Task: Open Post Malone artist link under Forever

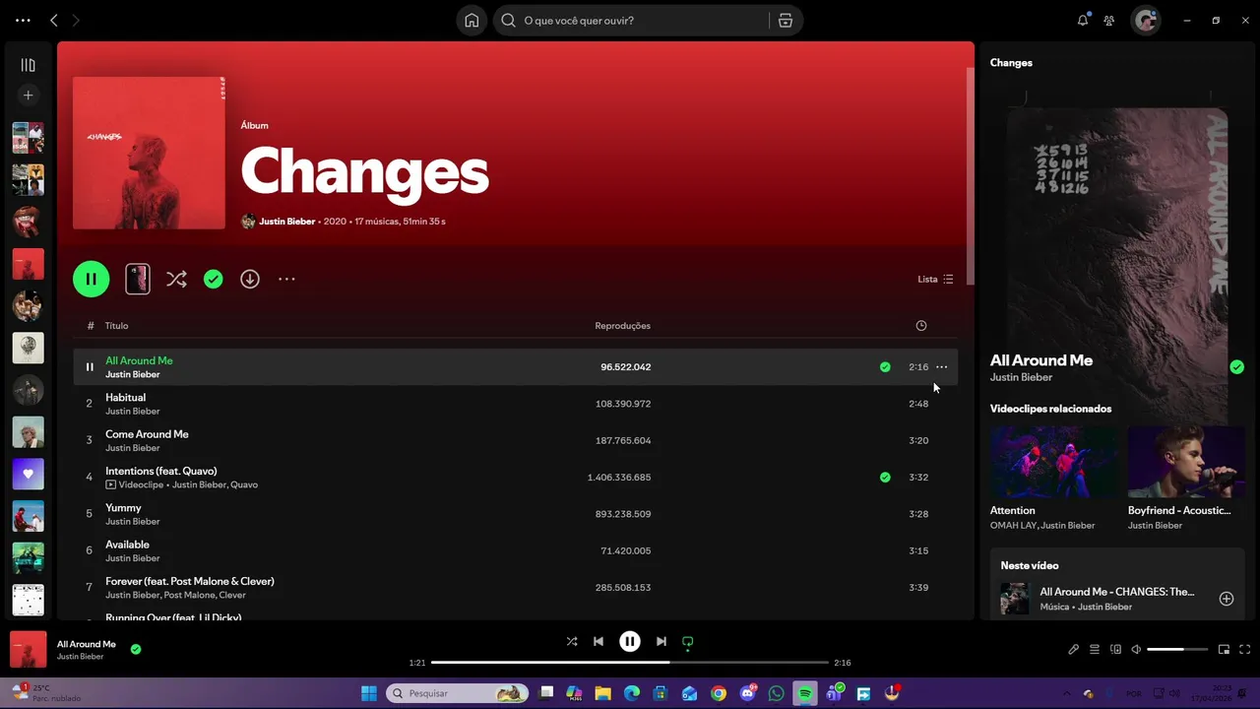Action: coord(189,595)
